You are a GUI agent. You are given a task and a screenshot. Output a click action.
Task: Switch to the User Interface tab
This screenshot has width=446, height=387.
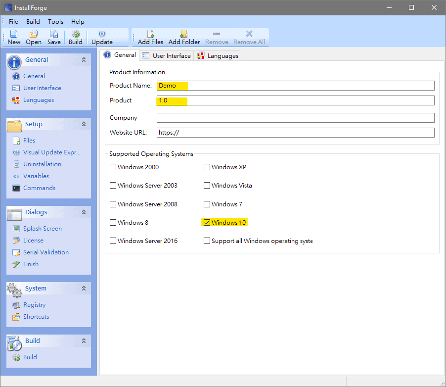click(167, 56)
